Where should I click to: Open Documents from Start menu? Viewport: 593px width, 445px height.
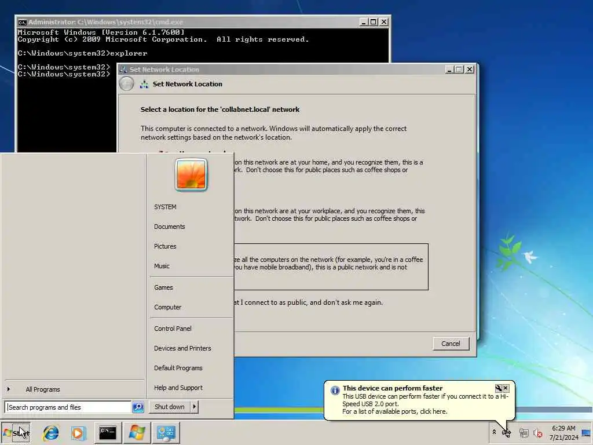170,227
